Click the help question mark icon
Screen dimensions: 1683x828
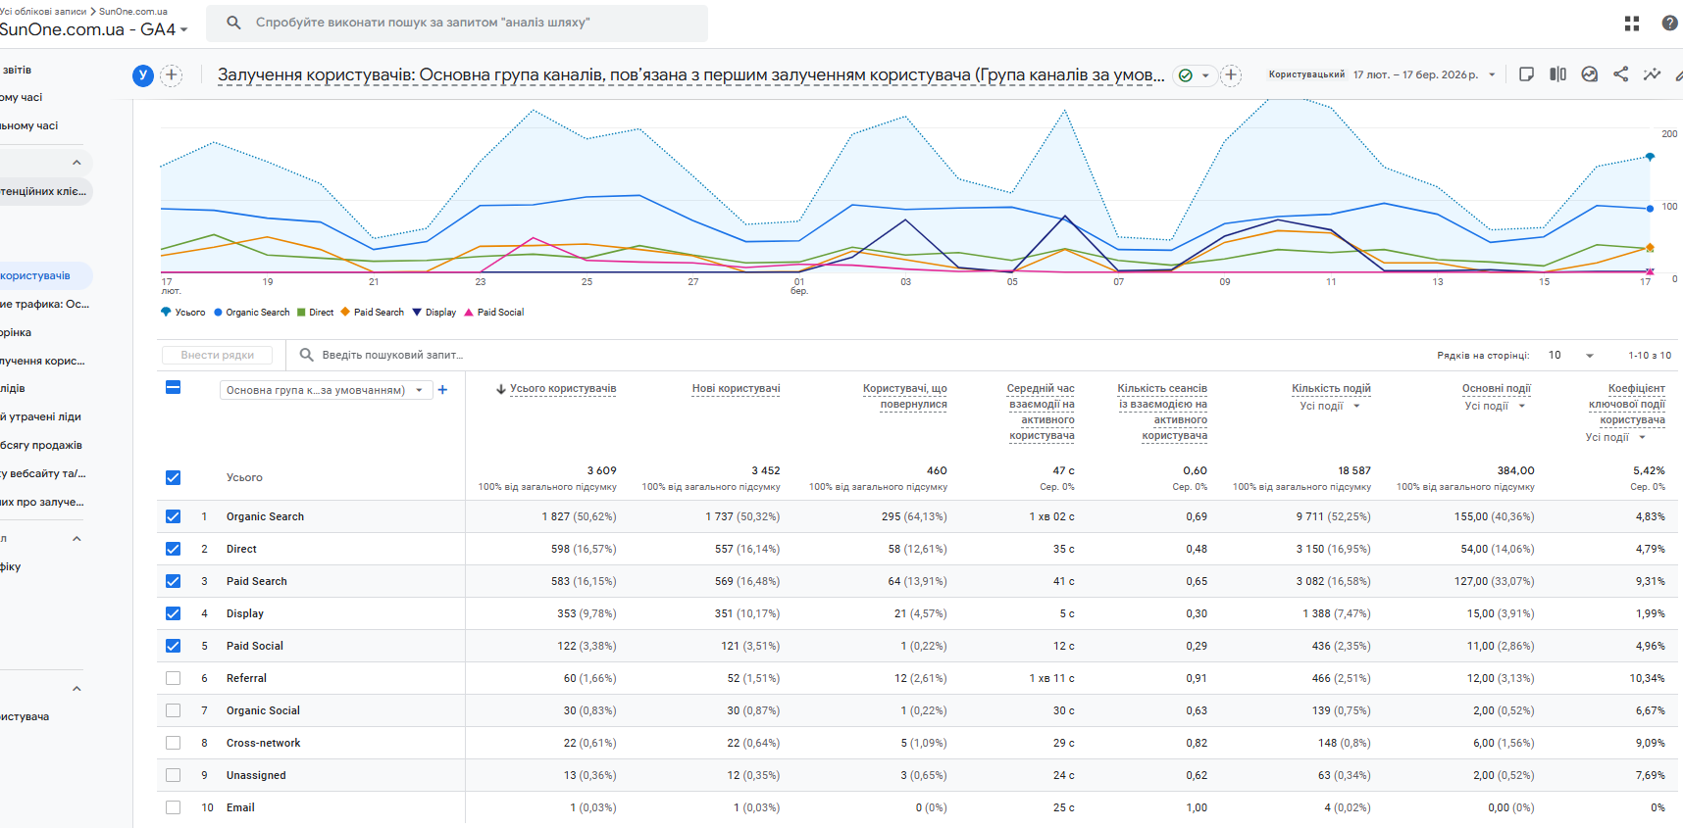1669,24
